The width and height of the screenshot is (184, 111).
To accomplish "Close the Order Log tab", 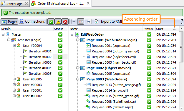I will click(88, 4).
